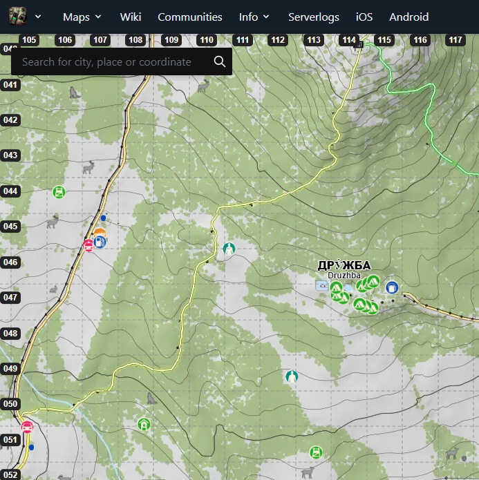This screenshot has width=479, height=480.
Task: Click row grid label 045
Action: (10, 227)
